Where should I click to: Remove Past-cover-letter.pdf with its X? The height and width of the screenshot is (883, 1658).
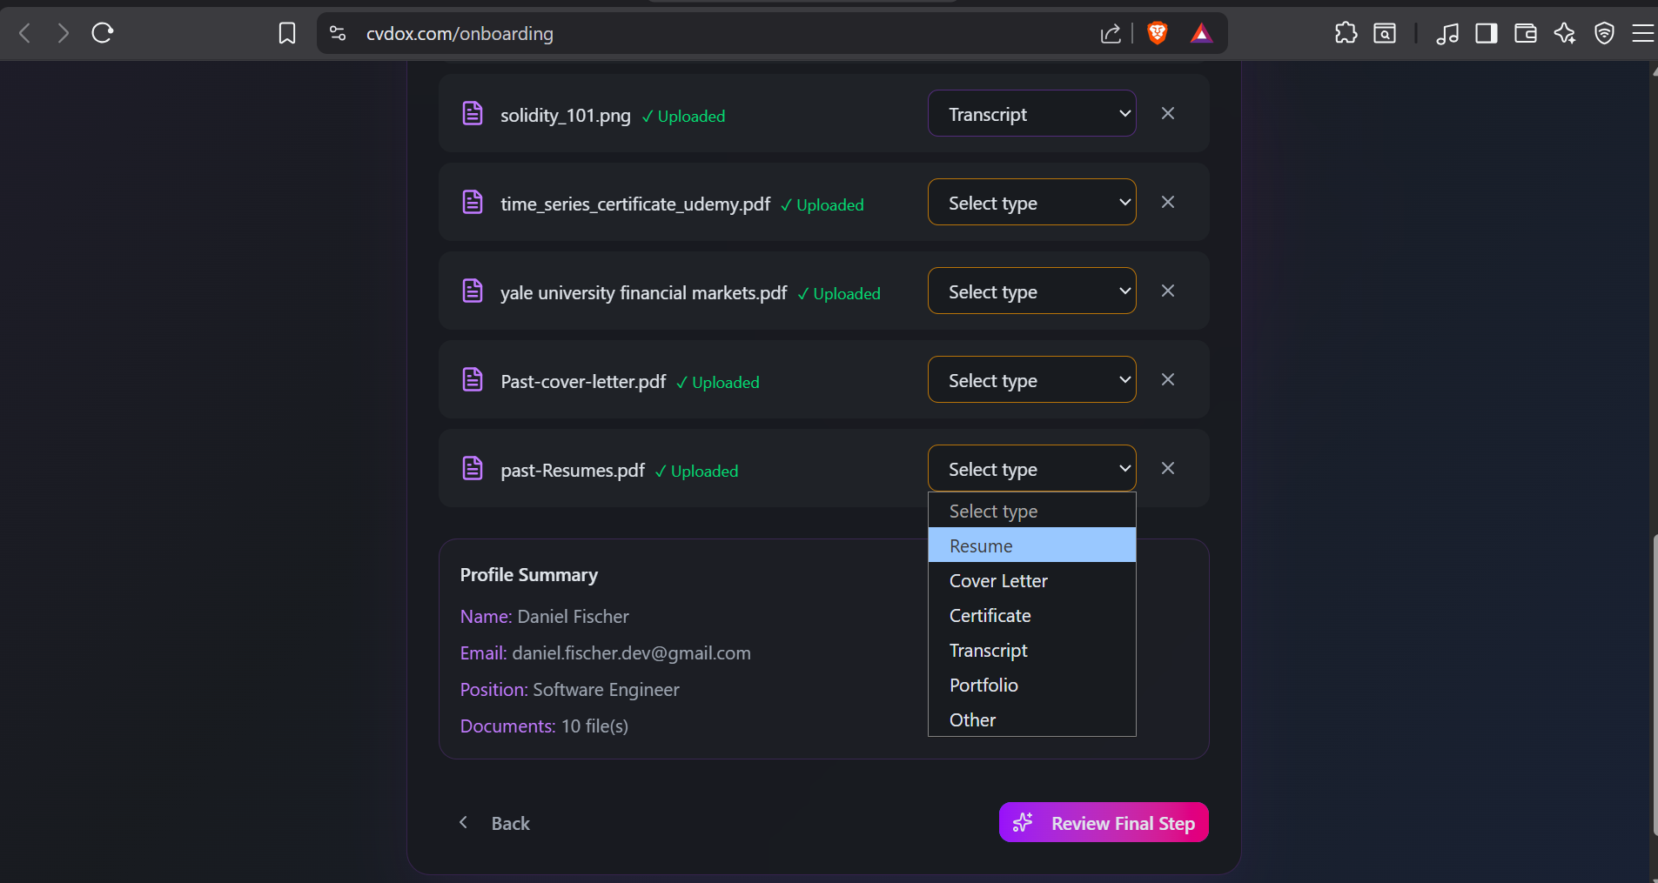click(x=1168, y=379)
